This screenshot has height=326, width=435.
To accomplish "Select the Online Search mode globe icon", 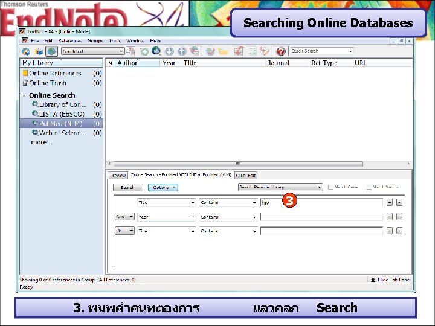I will [51, 51].
